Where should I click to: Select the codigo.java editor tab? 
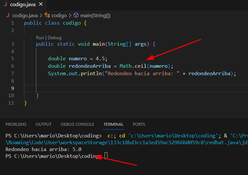[x=23, y=5]
